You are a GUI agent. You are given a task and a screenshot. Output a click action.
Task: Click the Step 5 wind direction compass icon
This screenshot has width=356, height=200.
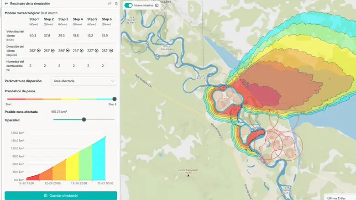click(97, 51)
